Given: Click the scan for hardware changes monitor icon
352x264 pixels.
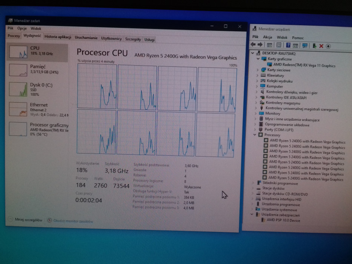Looking at the screenshot, I should (x=305, y=46).
